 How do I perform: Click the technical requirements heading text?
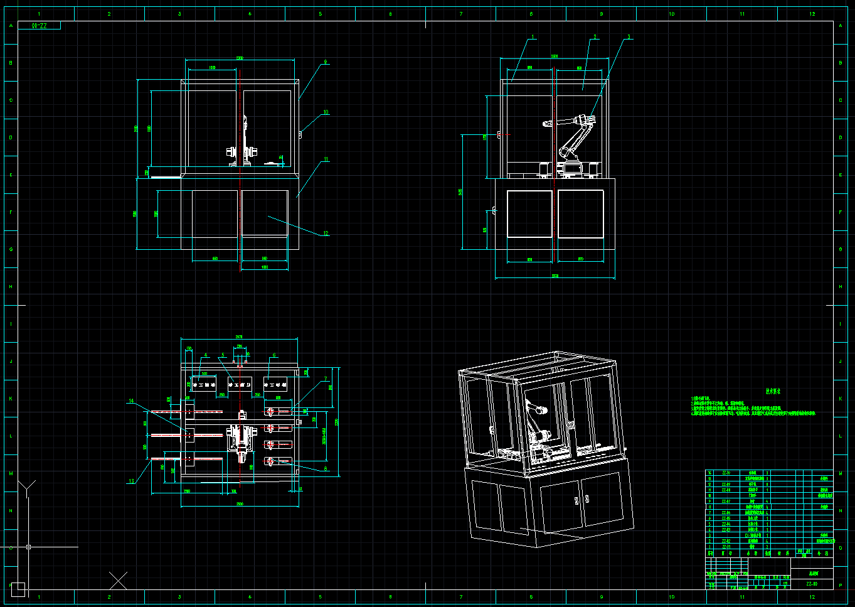773,390
